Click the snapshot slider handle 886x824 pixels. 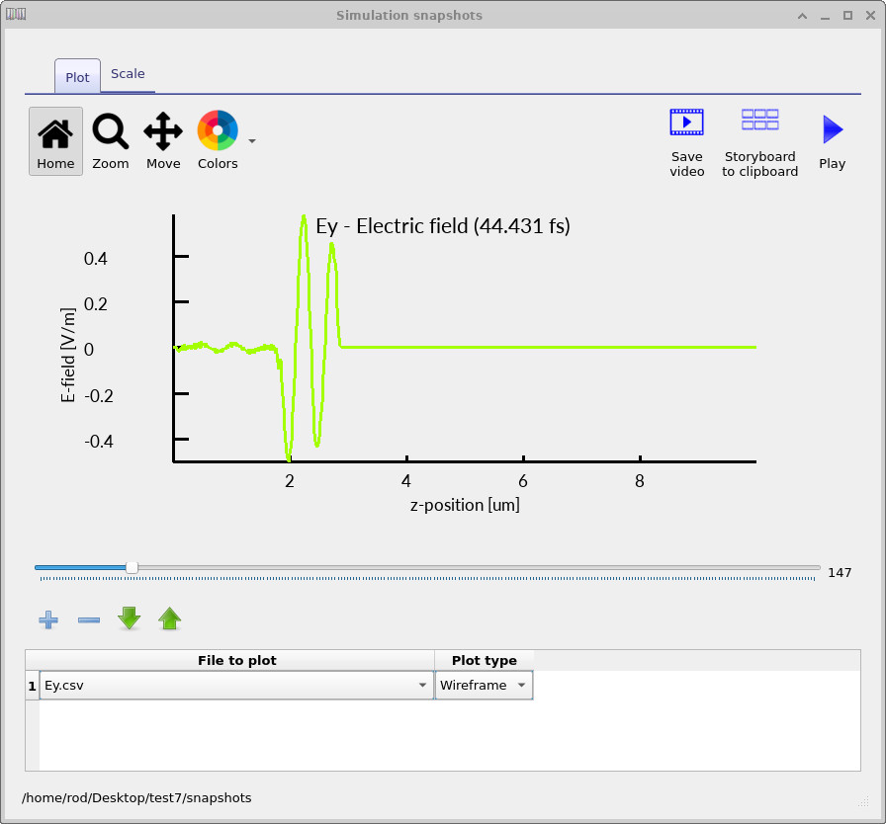[132, 567]
